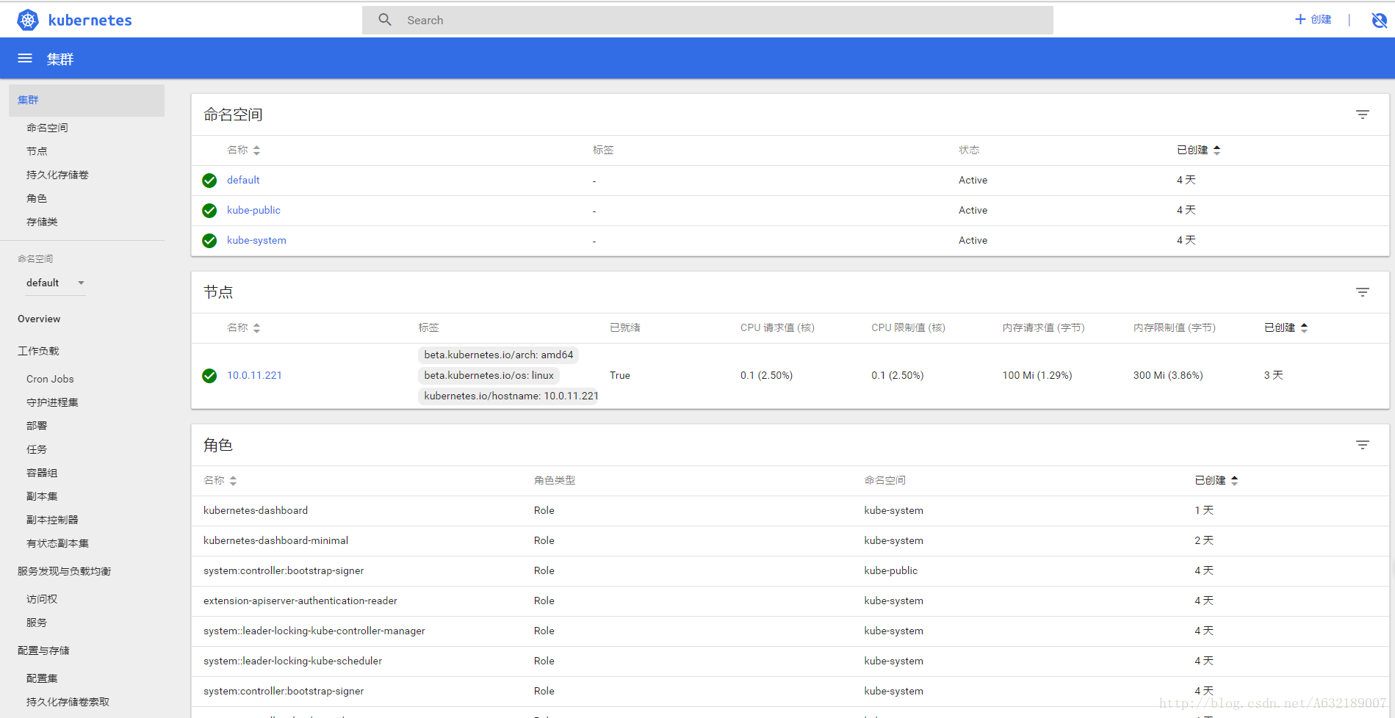Click green status icon of kube-system row
The height and width of the screenshot is (718, 1395).
pyautogui.click(x=209, y=241)
